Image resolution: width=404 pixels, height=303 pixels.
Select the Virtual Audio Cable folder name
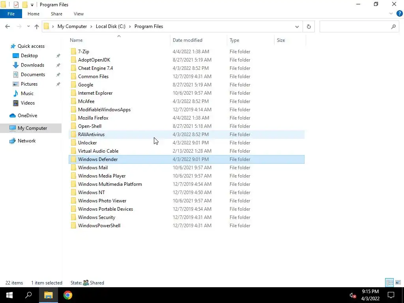click(98, 151)
